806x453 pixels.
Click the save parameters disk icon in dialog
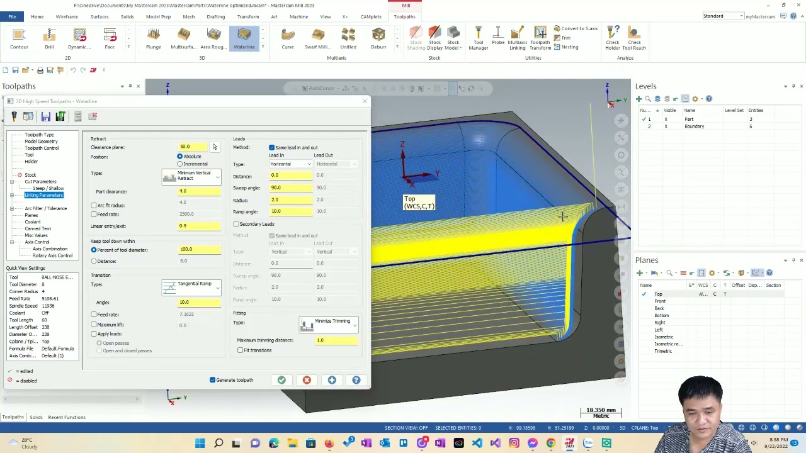pyautogui.click(x=45, y=116)
